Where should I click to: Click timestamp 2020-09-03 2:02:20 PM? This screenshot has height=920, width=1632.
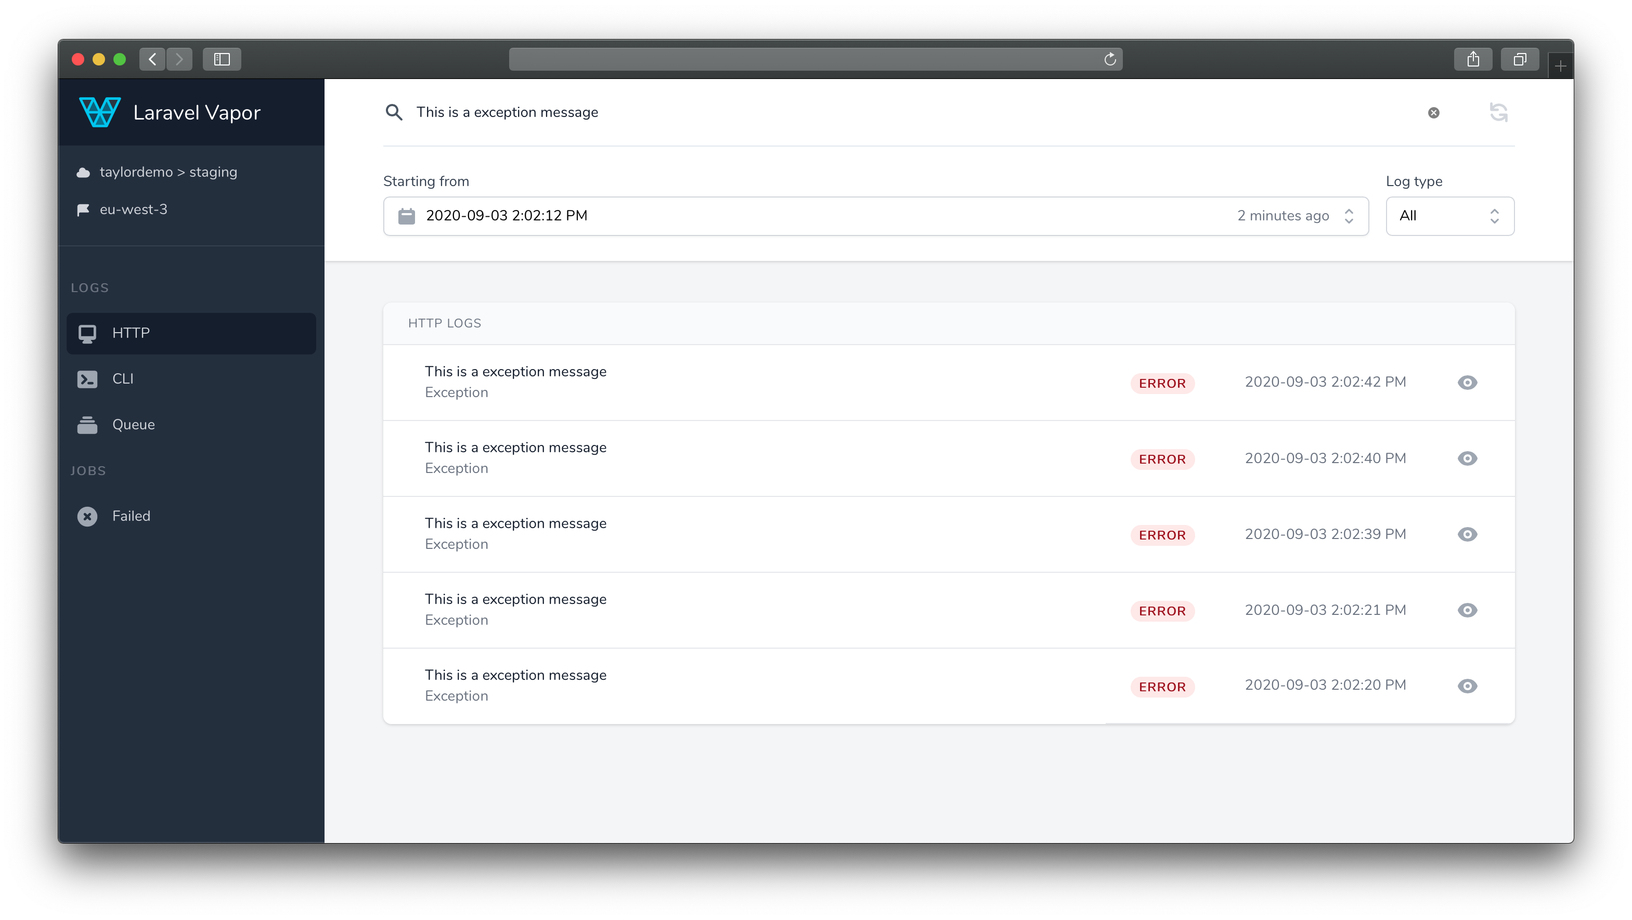[1325, 685]
